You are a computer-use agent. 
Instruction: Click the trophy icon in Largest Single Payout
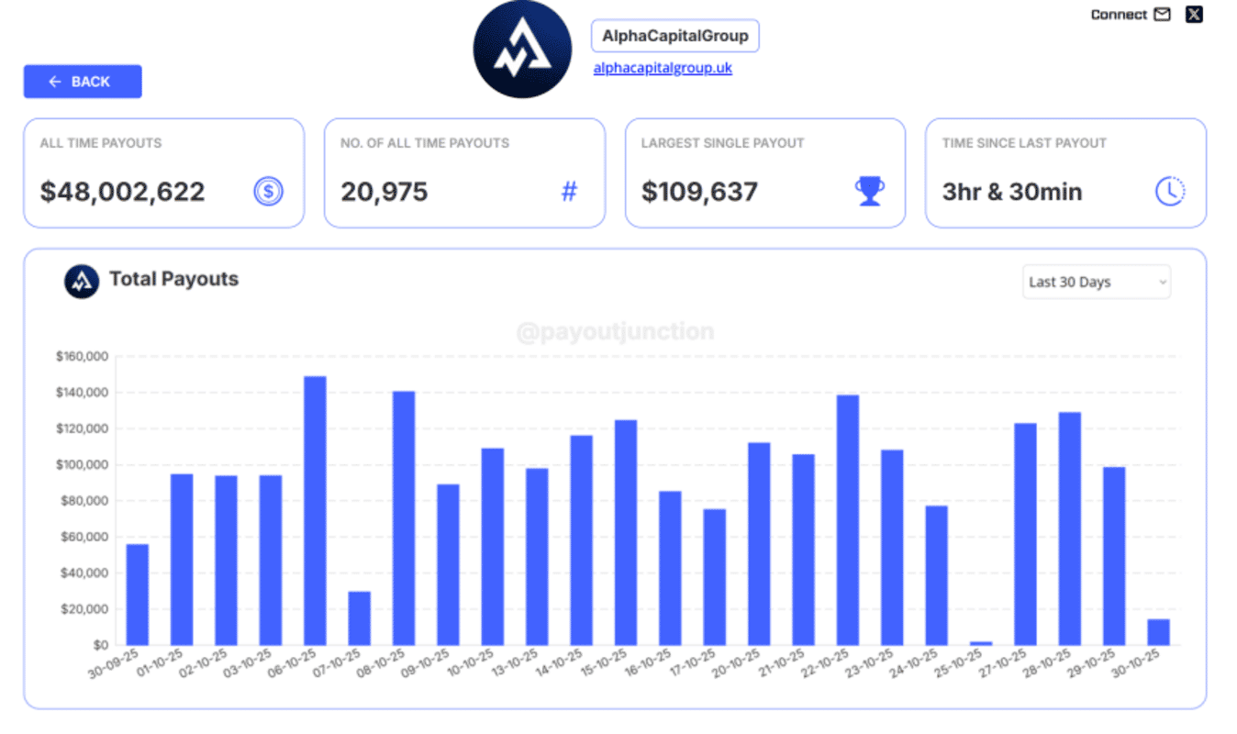click(x=870, y=191)
